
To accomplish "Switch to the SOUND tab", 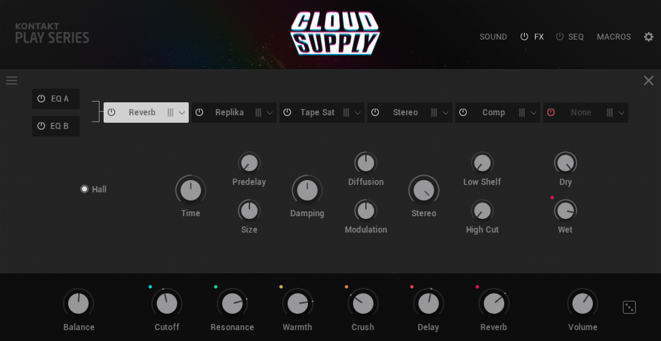I will pyautogui.click(x=493, y=37).
